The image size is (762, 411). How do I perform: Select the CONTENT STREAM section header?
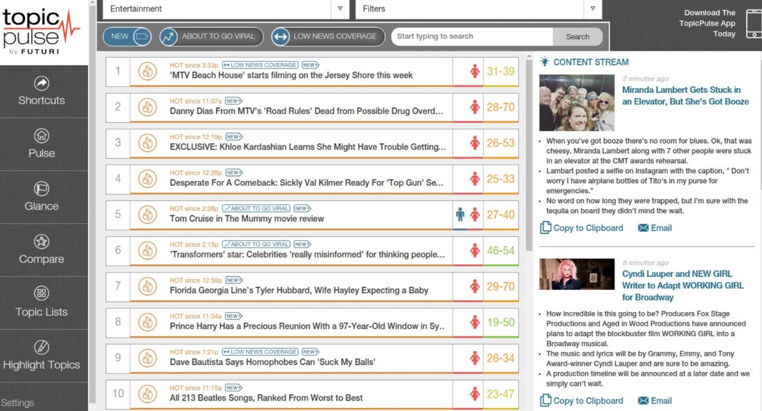591,62
